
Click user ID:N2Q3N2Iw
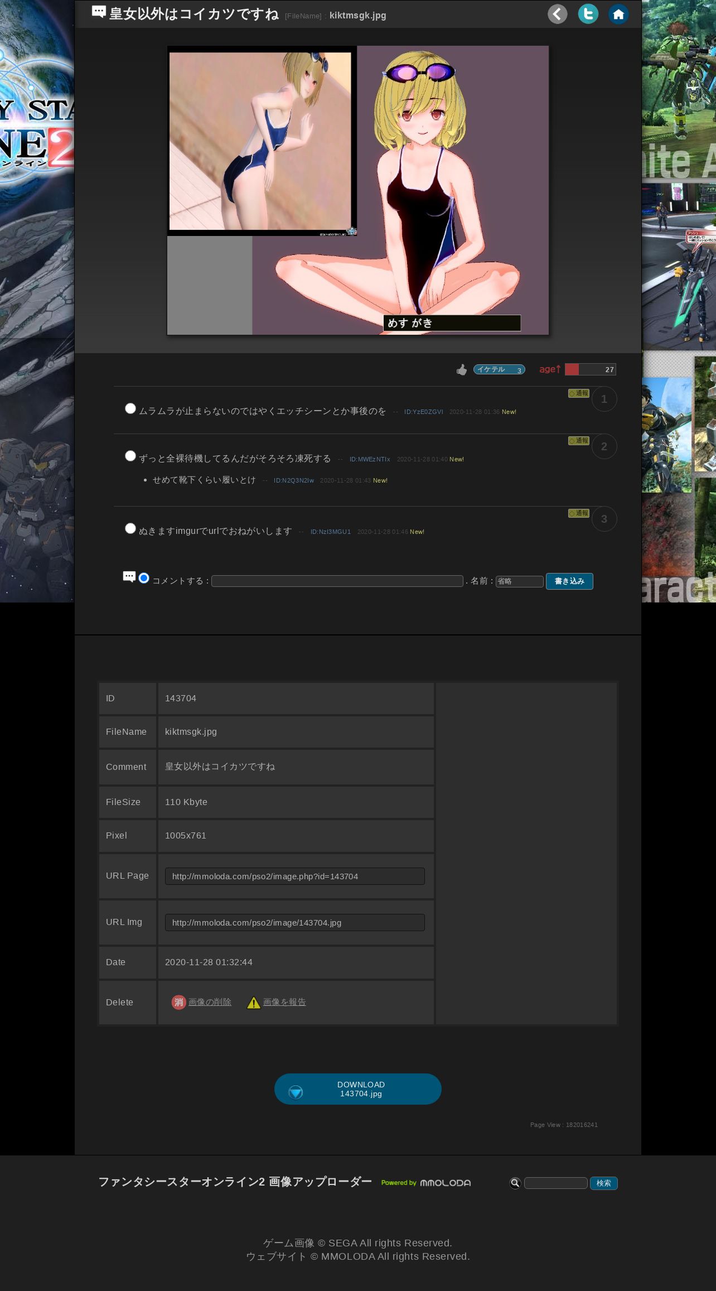(x=294, y=480)
